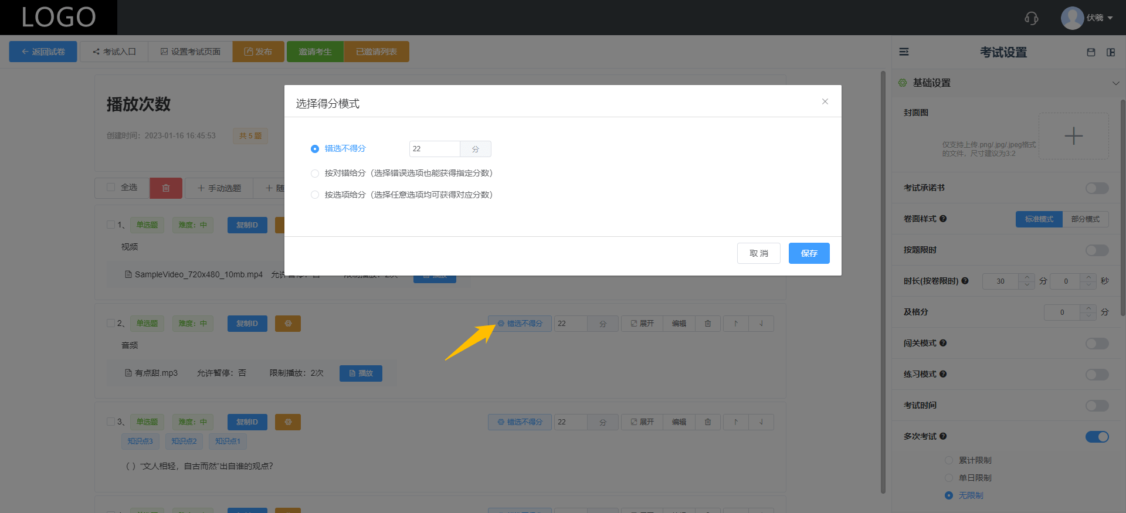This screenshot has width=1126, height=513.
Task: Click the minutes input showing 30
Action: point(1000,281)
